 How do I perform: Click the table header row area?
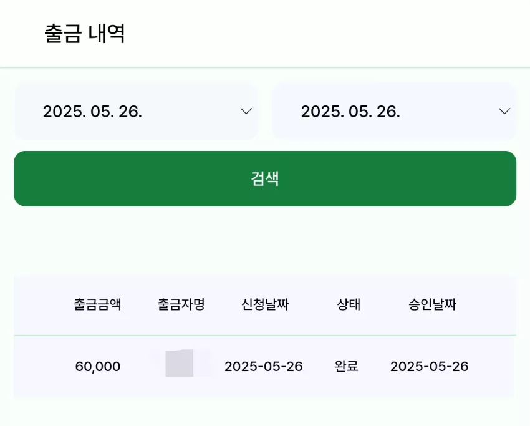[x=265, y=305]
